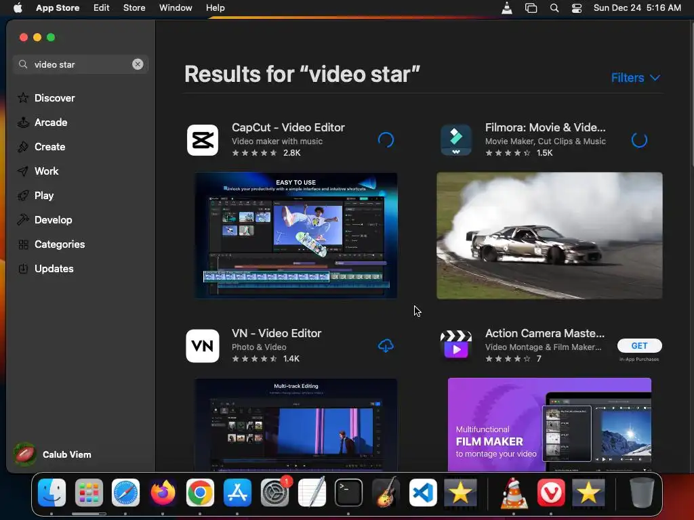This screenshot has height=520, width=694.
Task: Click the Filmora 1.5K ratings count
Action: coord(544,153)
